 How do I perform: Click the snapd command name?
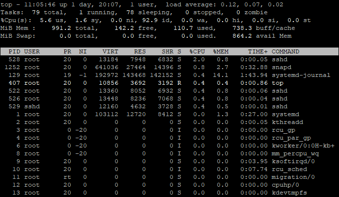(x=282, y=67)
